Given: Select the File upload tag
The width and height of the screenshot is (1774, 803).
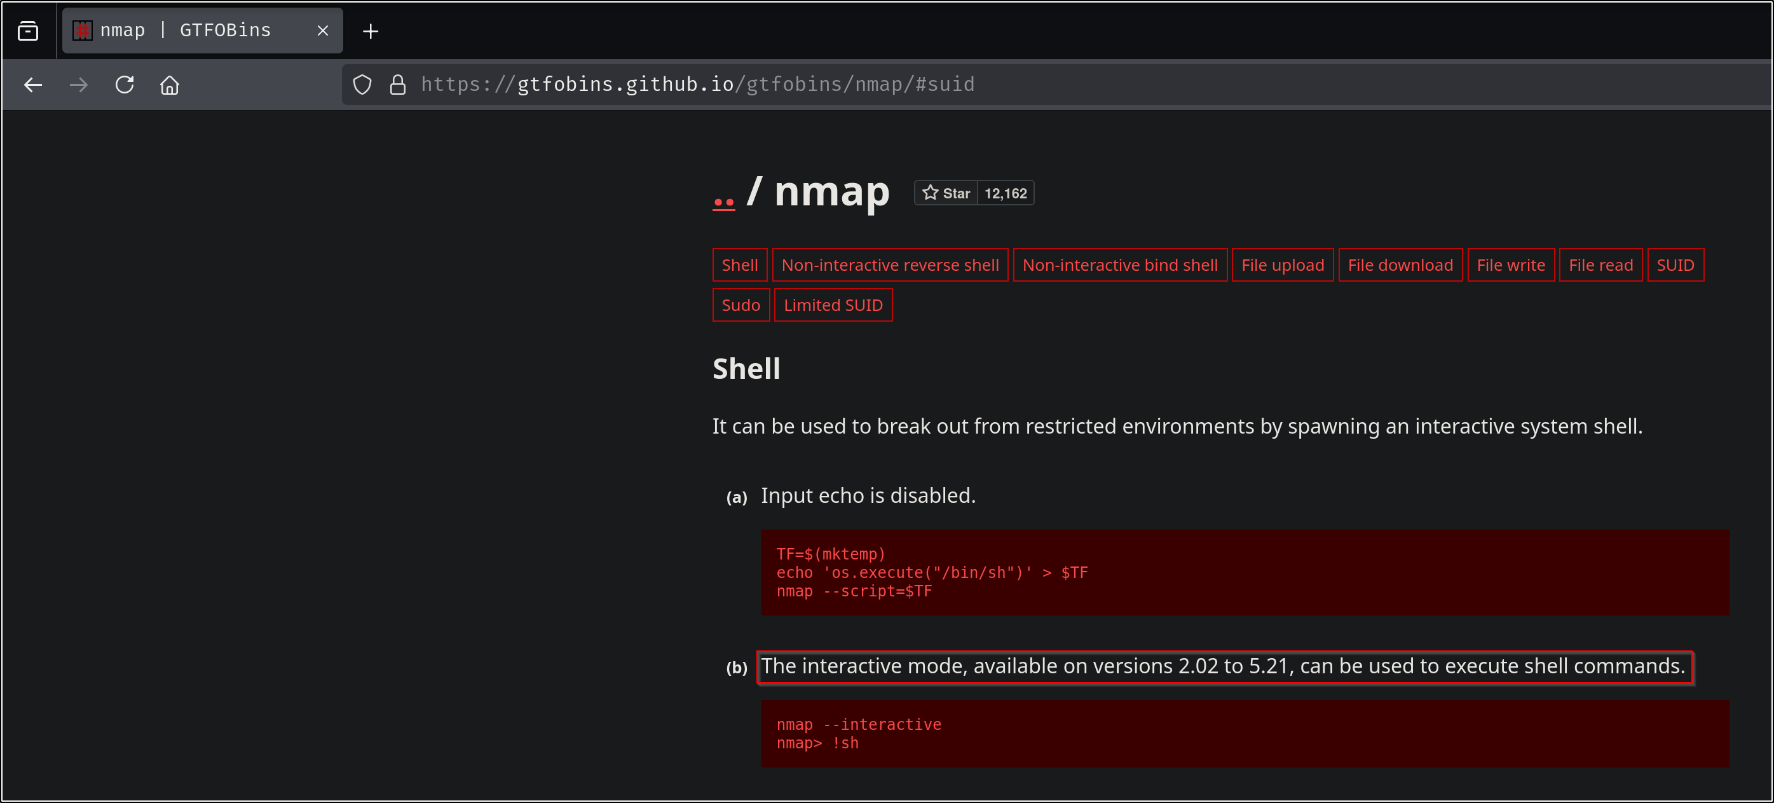Looking at the screenshot, I should (1281, 265).
